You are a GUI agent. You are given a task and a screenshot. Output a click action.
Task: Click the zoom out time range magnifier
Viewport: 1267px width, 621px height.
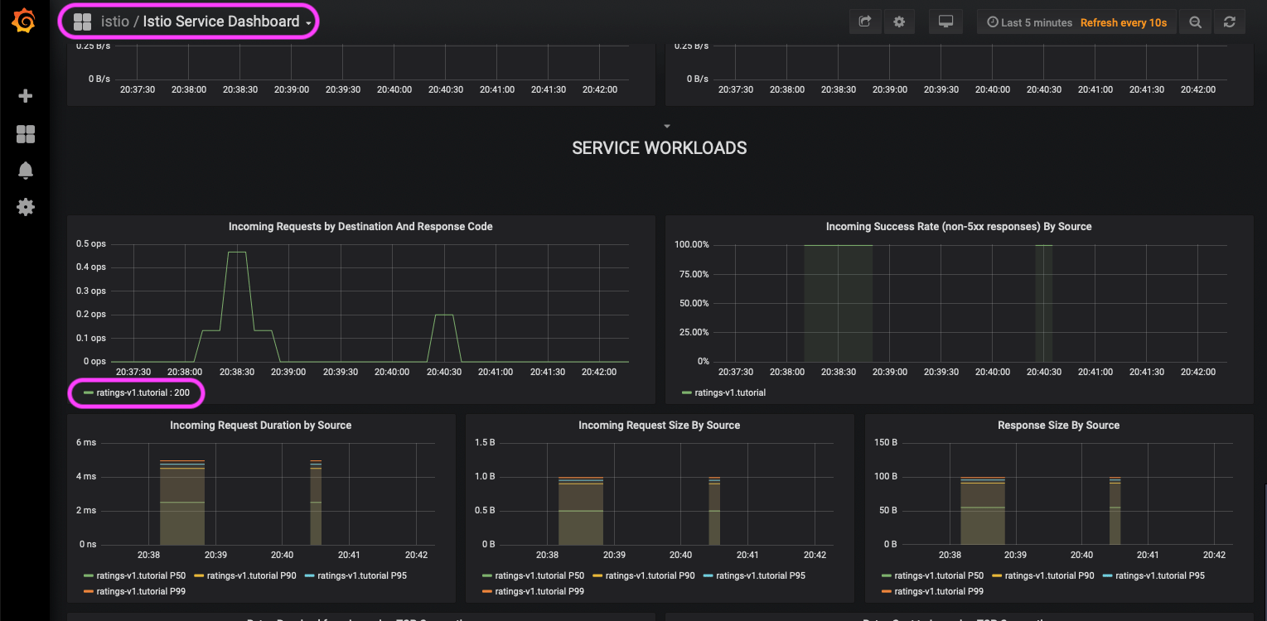coord(1195,22)
